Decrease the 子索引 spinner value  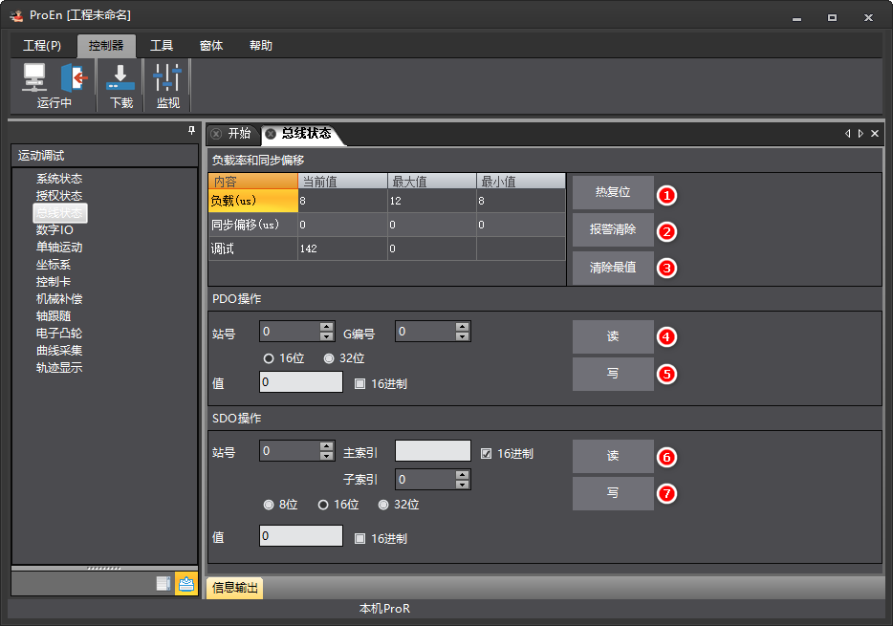tap(463, 485)
